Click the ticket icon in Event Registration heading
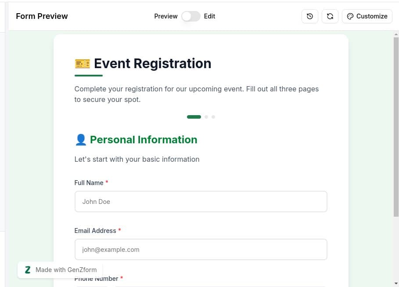The image size is (399, 287). (82, 63)
